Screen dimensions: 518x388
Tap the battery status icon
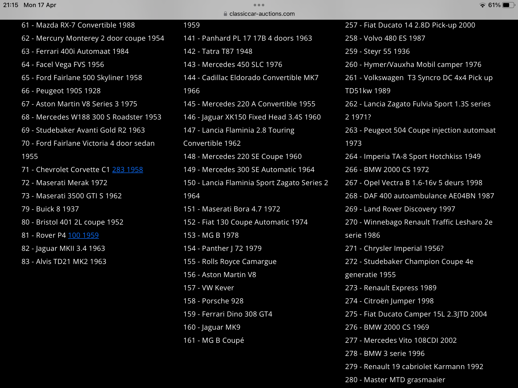pyautogui.click(x=508, y=5)
